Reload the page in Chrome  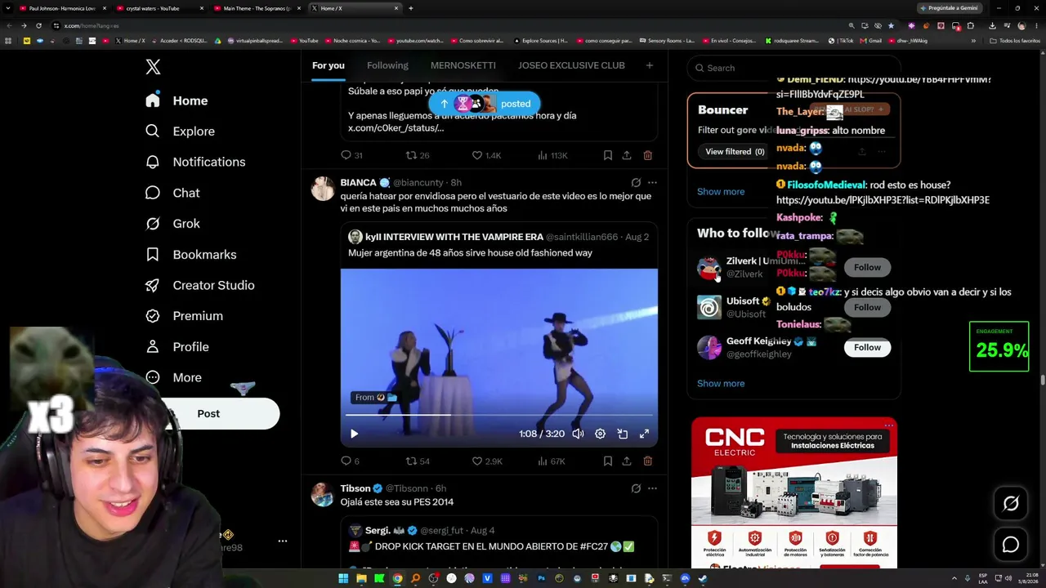point(38,25)
